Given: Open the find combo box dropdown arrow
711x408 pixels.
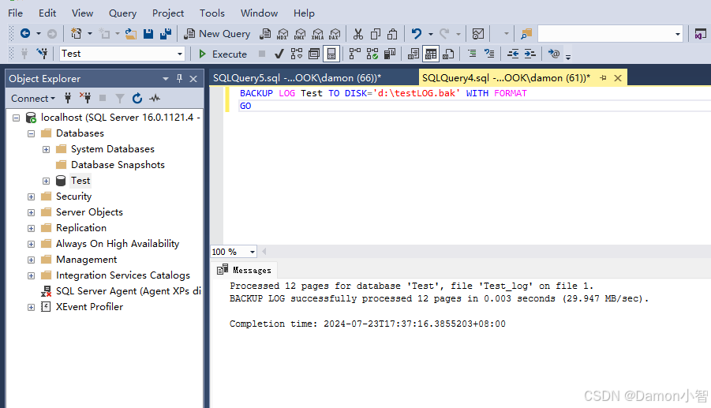Looking at the screenshot, I should [x=677, y=34].
